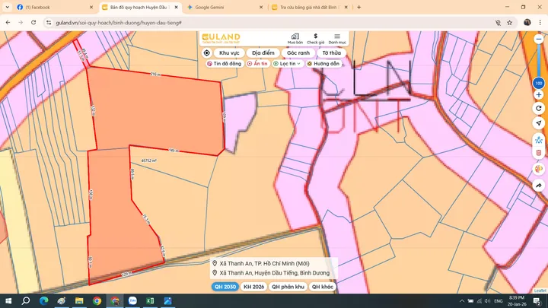Open the Hướng dẫn guide button
This screenshot has width=548, height=308.
pyautogui.click(x=323, y=64)
